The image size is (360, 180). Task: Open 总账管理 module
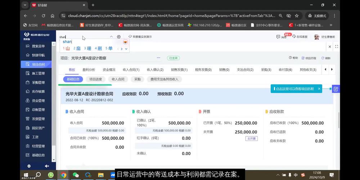pyautogui.click(x=36, y=109)
